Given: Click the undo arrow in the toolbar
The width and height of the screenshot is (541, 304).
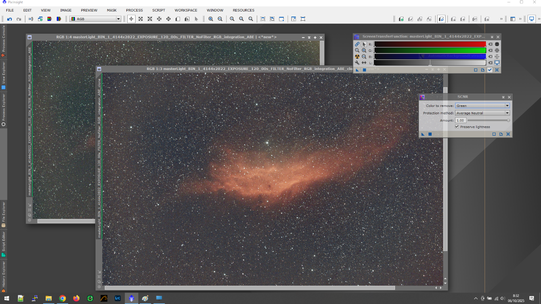Looking at the screenshot, I should (10, 19).
